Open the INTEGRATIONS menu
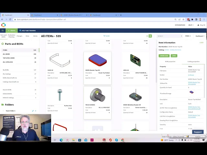This screenshot has width=207, height=155. tap(180, 25)
